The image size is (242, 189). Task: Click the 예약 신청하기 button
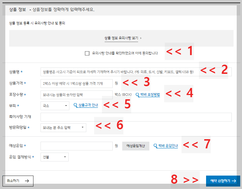point(223,181)
